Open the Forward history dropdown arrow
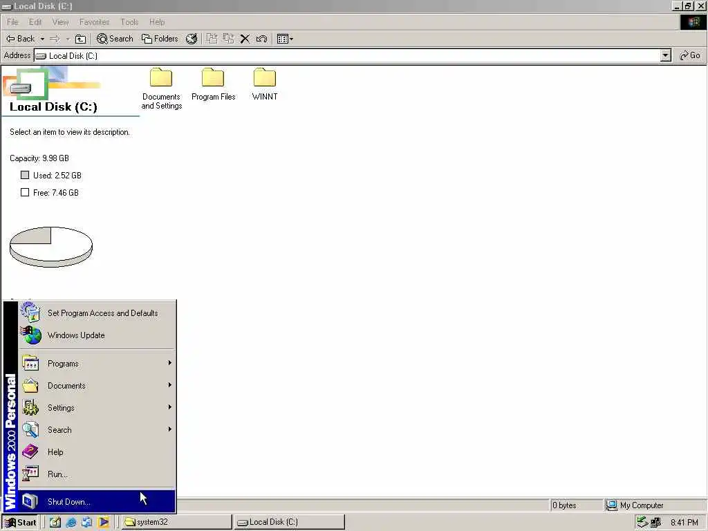Viewport: 708px width, 531px height. point(68,39)
